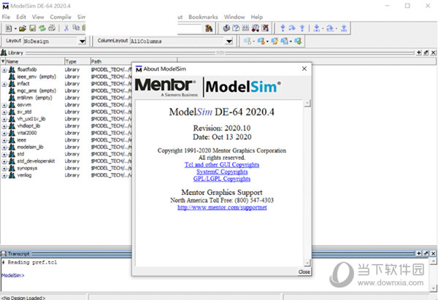Click the Break simulation icon

[x=255, y=28]
